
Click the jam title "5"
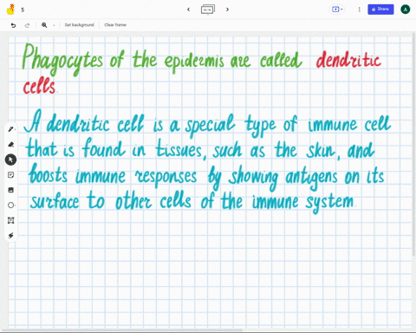coord(23,10)
